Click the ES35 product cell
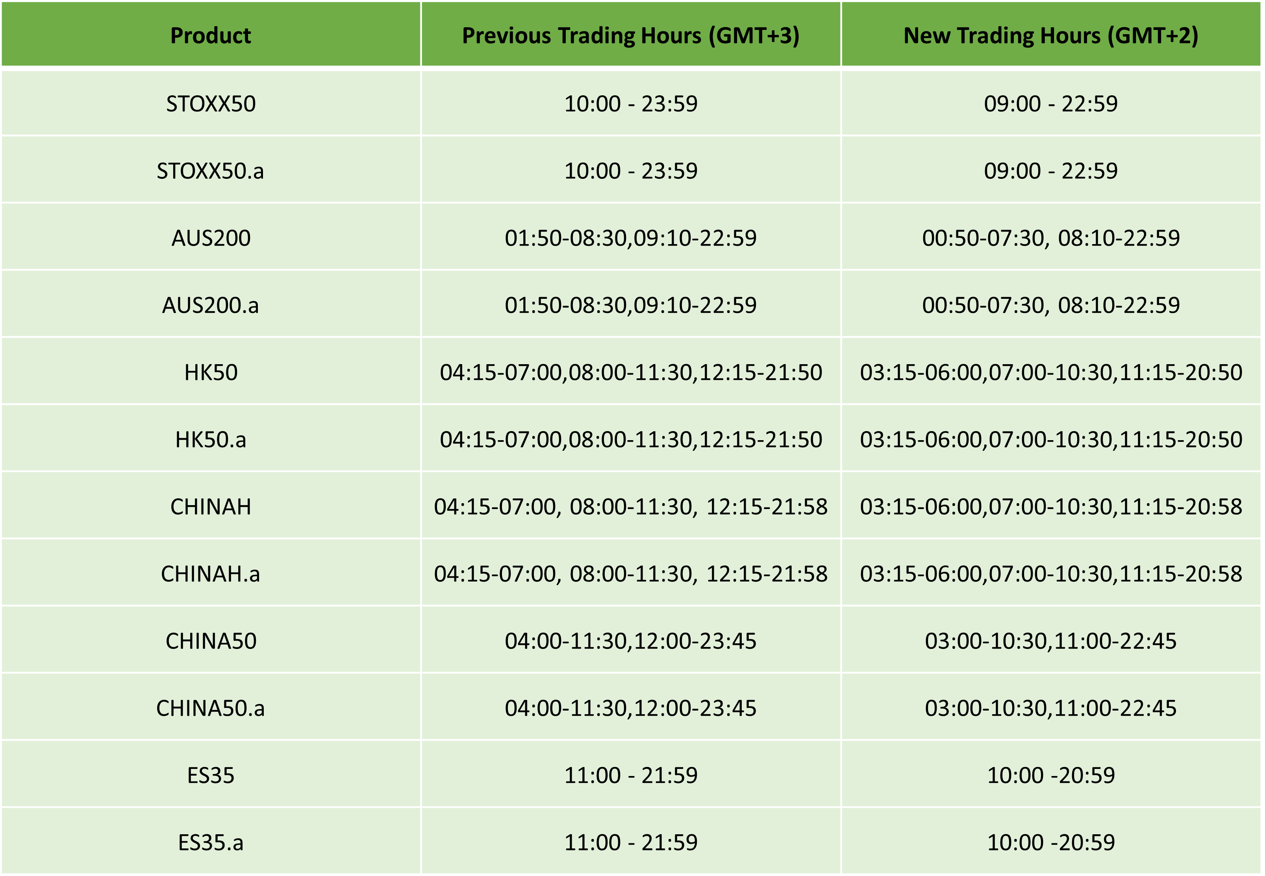The image size is (1265, 876). [x=211, y=776]
